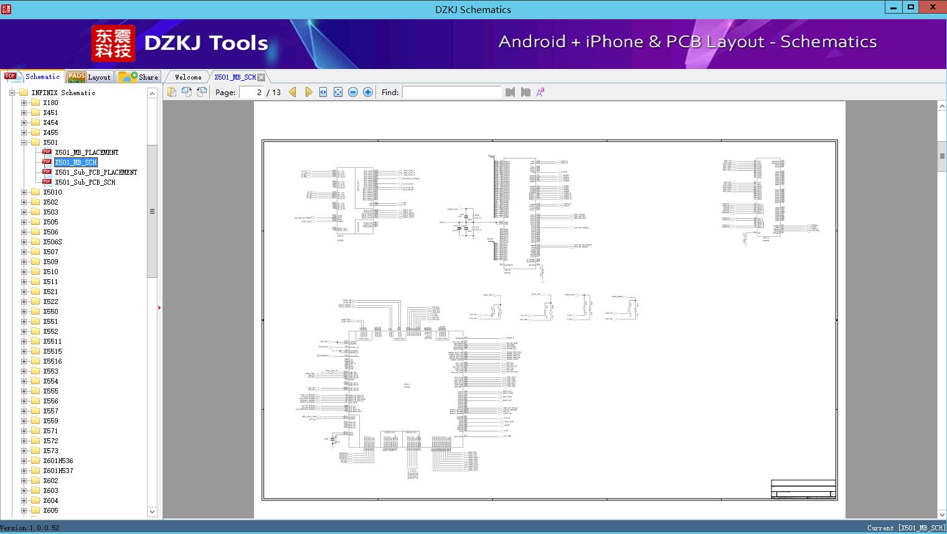The image size is (947, 534).
Task: Click the Find text box
Action: pyautogui.click(x=451, y=92)
